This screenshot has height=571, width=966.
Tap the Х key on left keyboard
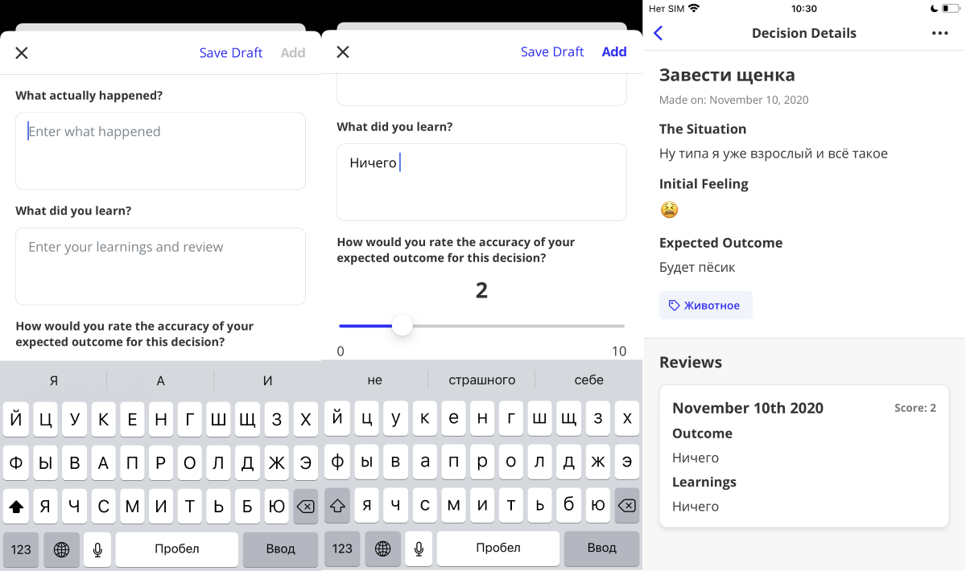[306, 419]
